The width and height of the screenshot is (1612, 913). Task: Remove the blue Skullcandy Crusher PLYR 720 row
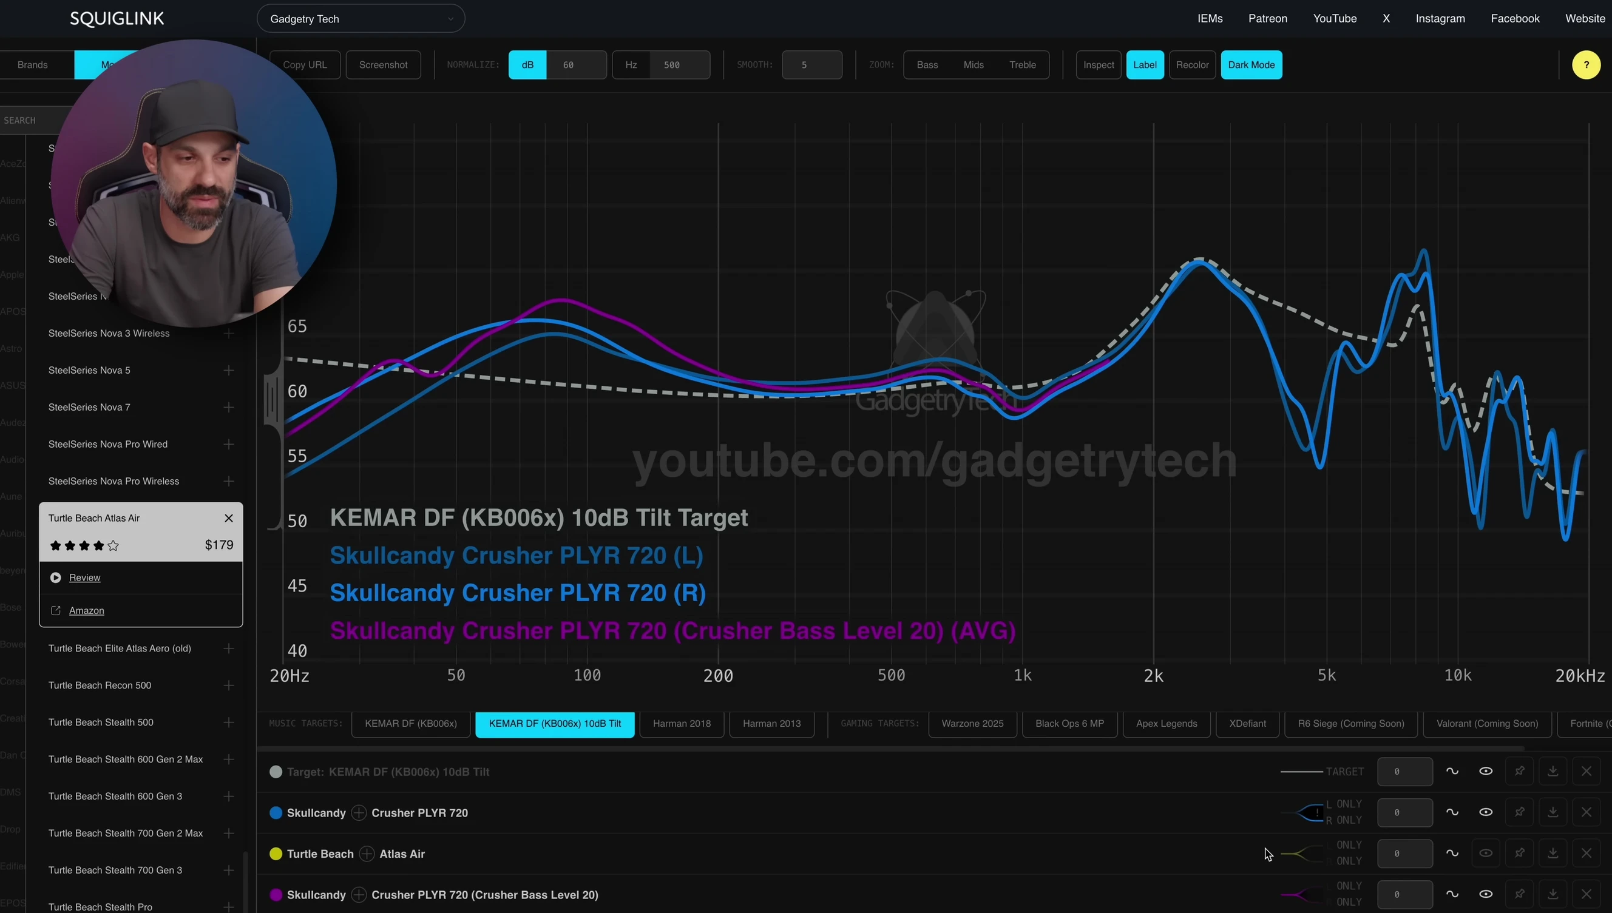[x=1587, y=812]
